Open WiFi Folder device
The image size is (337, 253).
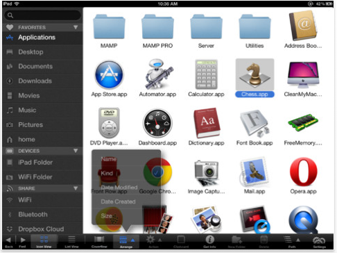click(42, 177)
